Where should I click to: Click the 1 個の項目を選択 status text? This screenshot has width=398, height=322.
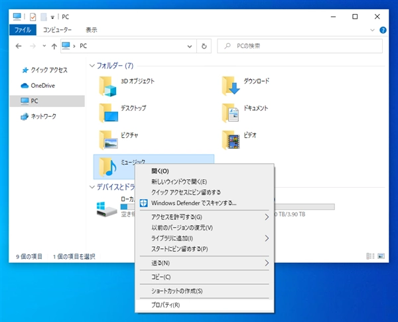point(74,257)
